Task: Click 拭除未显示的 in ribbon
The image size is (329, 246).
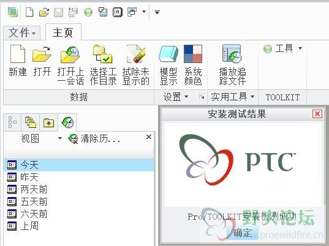Action: 136,65
